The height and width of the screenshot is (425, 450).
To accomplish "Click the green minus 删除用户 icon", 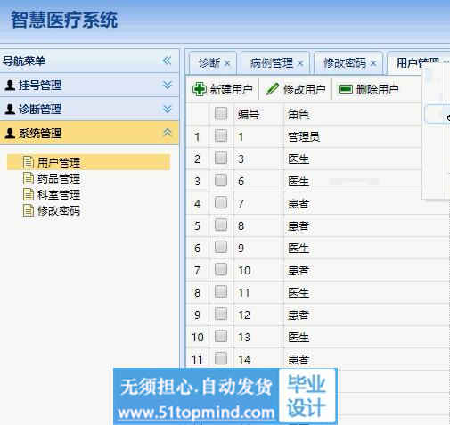I will point(346,89).
